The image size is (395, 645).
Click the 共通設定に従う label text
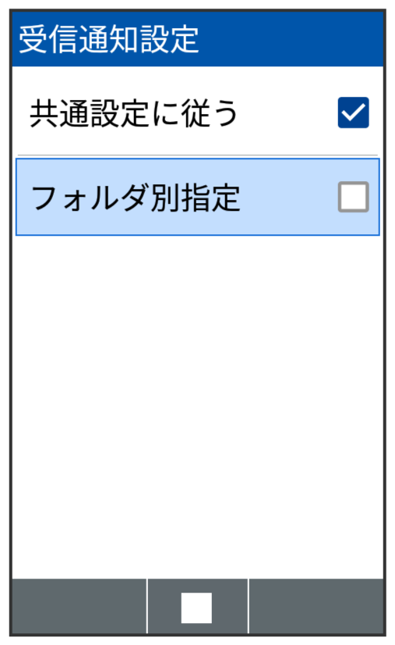(134, 113)
